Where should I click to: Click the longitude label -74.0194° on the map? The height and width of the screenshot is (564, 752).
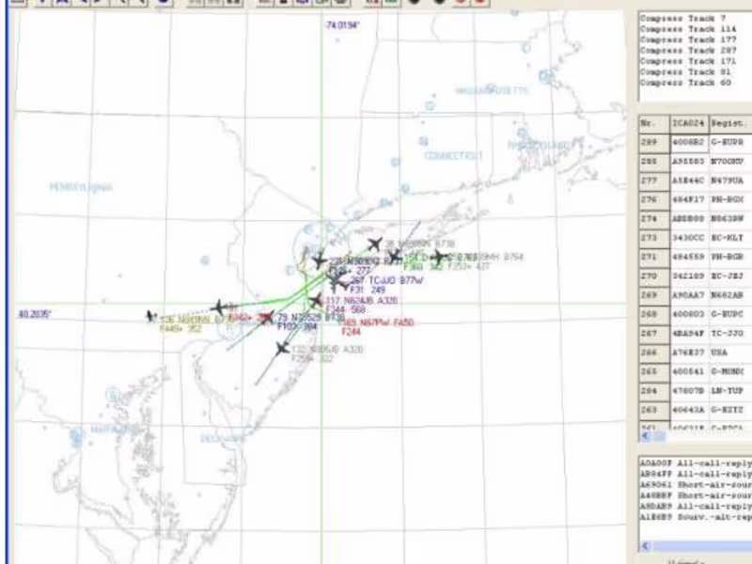(342, 25)
